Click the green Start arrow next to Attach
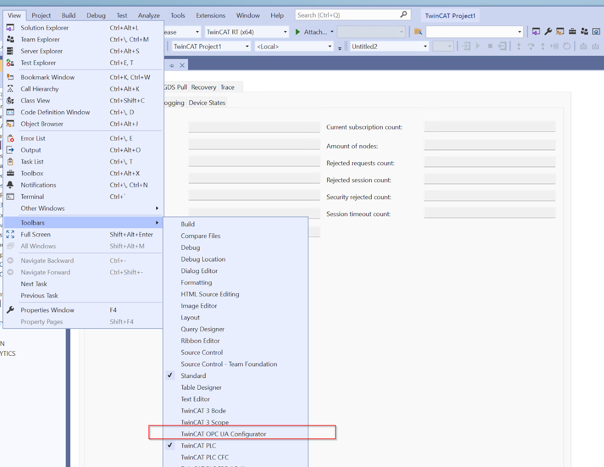Image resolution: width=604 pixels, height=467 pixels. [297, 32]
